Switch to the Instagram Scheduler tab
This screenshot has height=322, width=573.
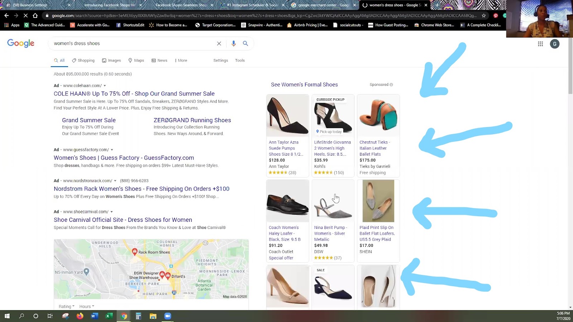[252, 5]
